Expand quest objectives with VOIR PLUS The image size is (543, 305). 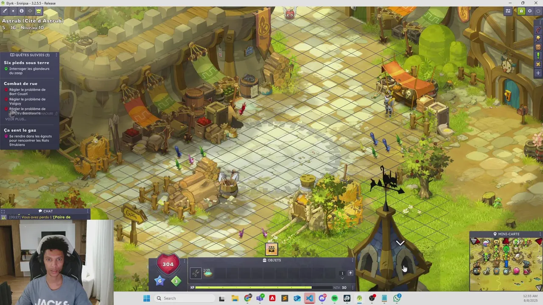[x=15, y=119]
